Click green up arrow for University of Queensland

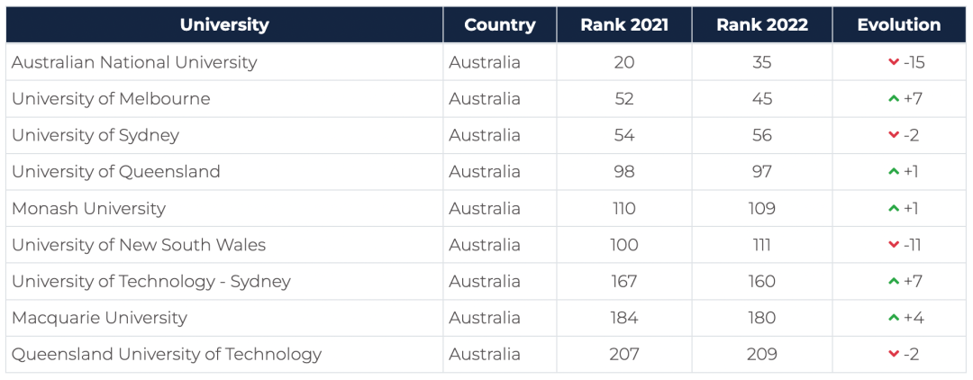coord(894,172)
